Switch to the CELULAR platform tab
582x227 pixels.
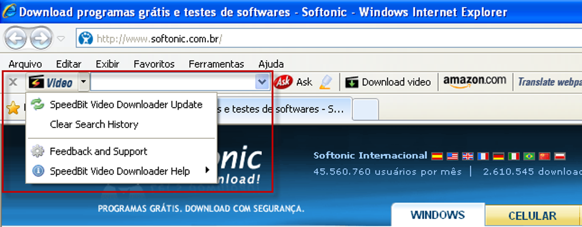pyautogui.click(x=532, y=216)
